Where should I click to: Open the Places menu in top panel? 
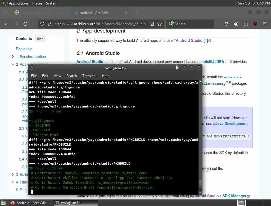[37, 3]
